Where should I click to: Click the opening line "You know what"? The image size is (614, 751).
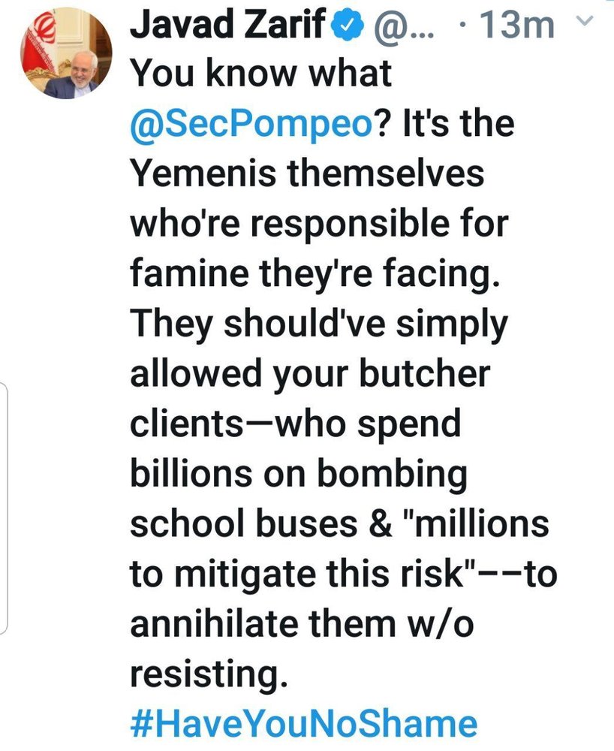260,74
